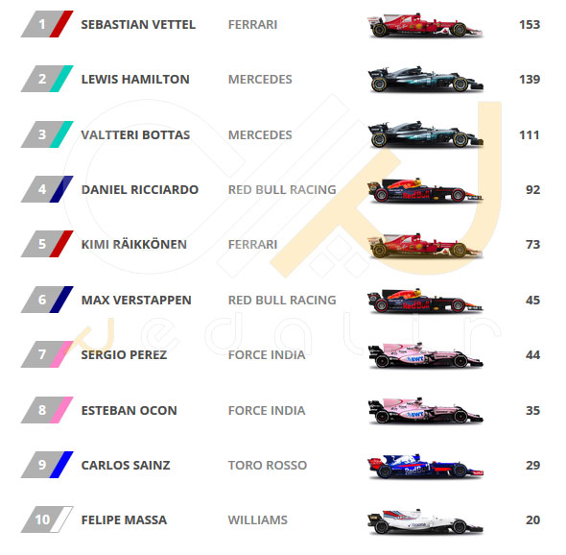
Task: Click the position 9 badge with blue stripe
Action: [47, 465]
